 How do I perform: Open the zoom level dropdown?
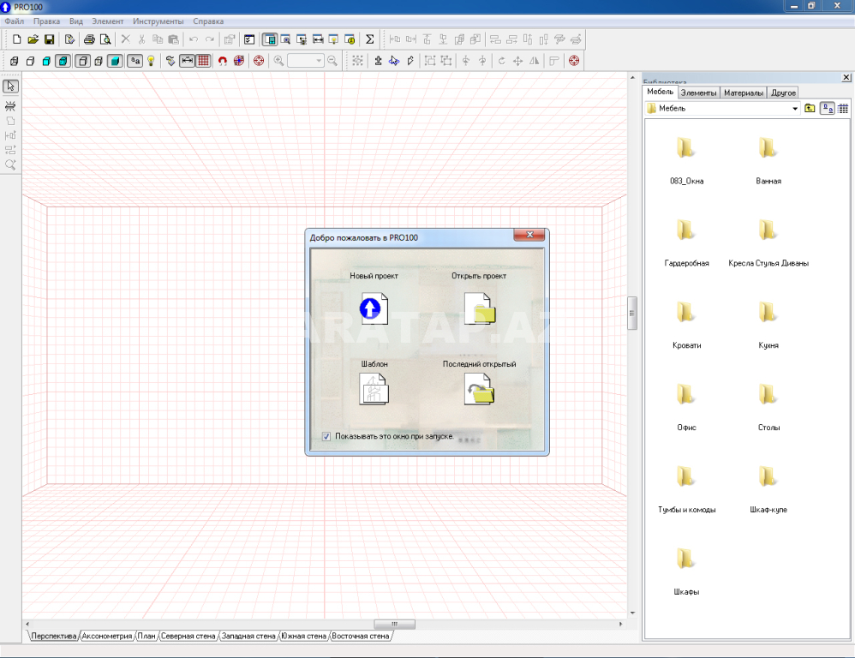pos(319,61)
